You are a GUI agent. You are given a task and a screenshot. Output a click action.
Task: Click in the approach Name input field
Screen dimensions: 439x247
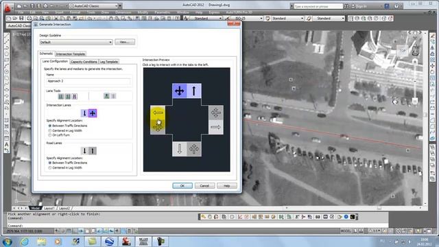88,81
